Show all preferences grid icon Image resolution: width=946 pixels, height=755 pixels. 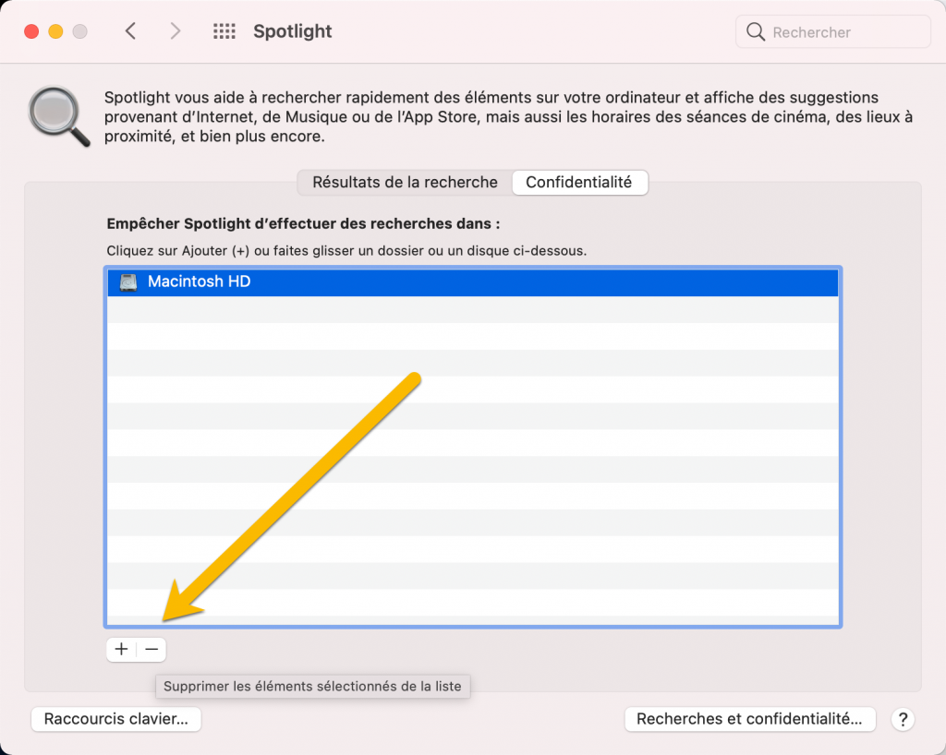(224, 31)
